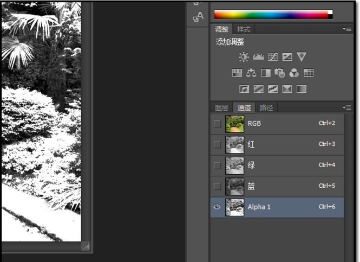Viewport: 360px width, 262px height.
Task: Open the 路径 tab
Action: [x=266, y=107]
